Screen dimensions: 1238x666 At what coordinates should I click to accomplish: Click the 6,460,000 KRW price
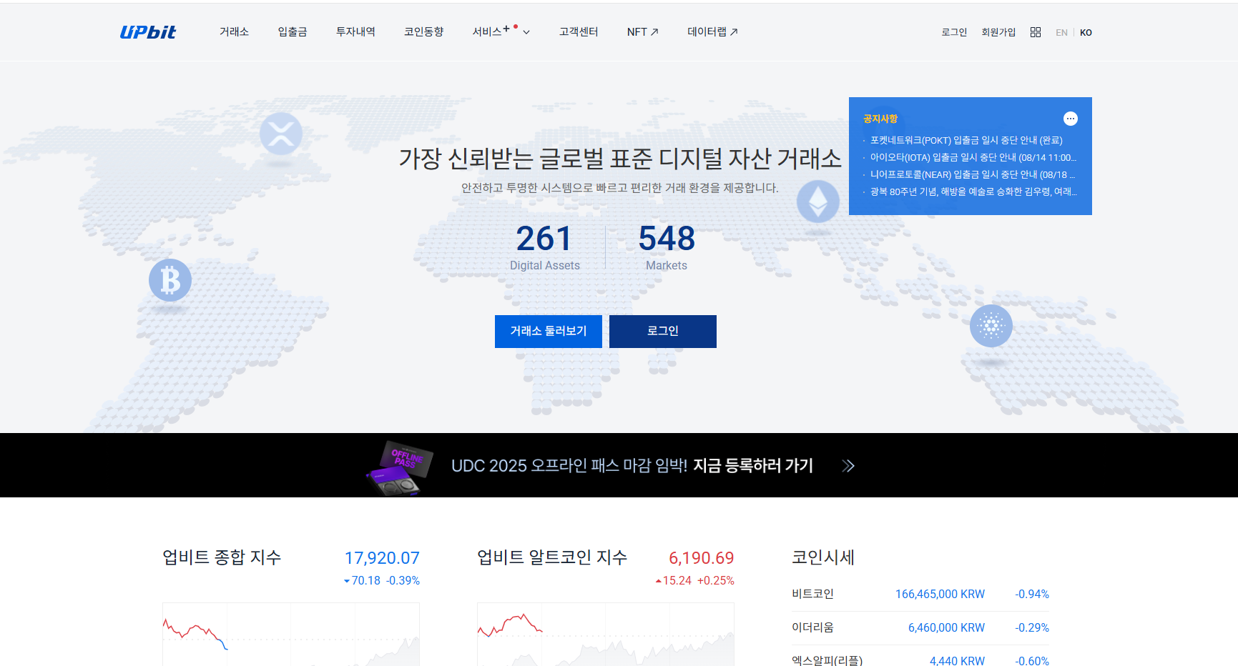pyautogui.click(x=946, y=628)
